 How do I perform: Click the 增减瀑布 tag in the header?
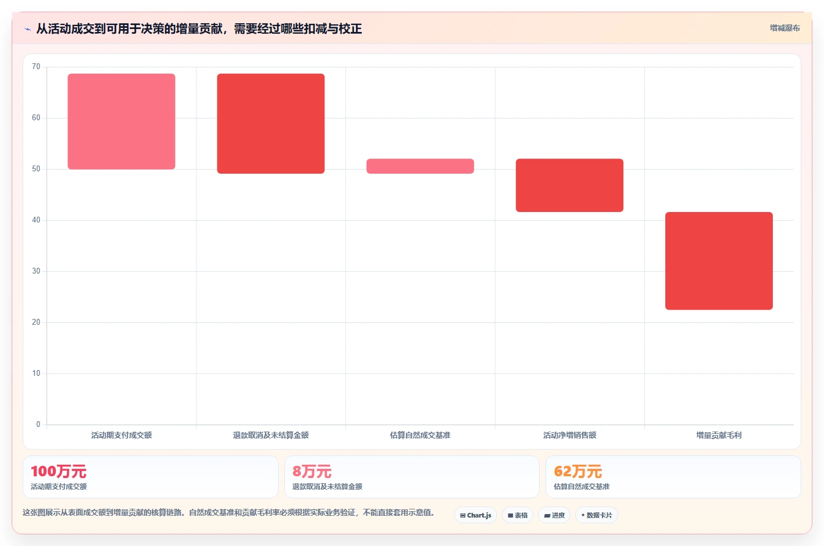[785, 28]
